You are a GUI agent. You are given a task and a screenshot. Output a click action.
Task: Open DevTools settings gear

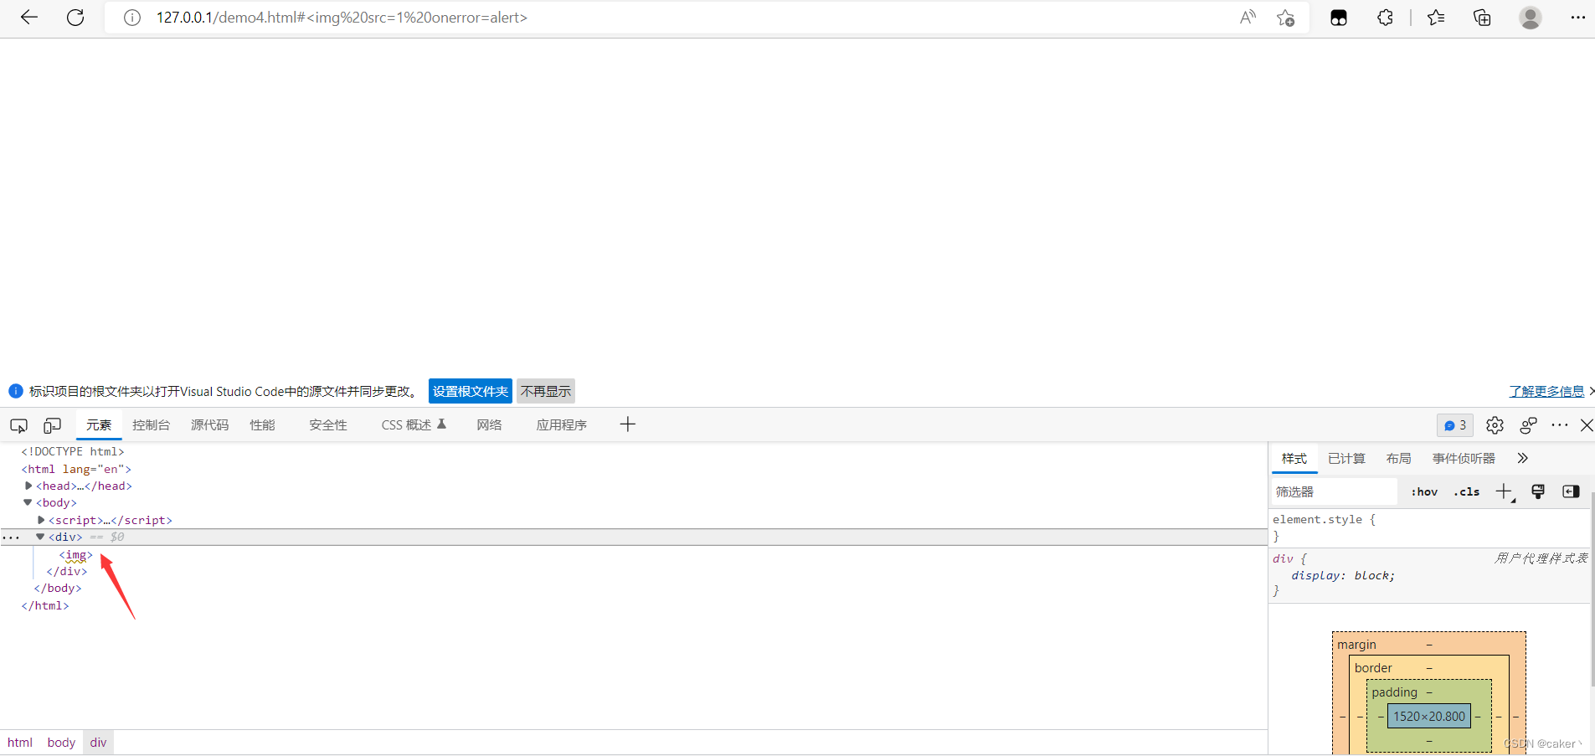[1495, 425]
